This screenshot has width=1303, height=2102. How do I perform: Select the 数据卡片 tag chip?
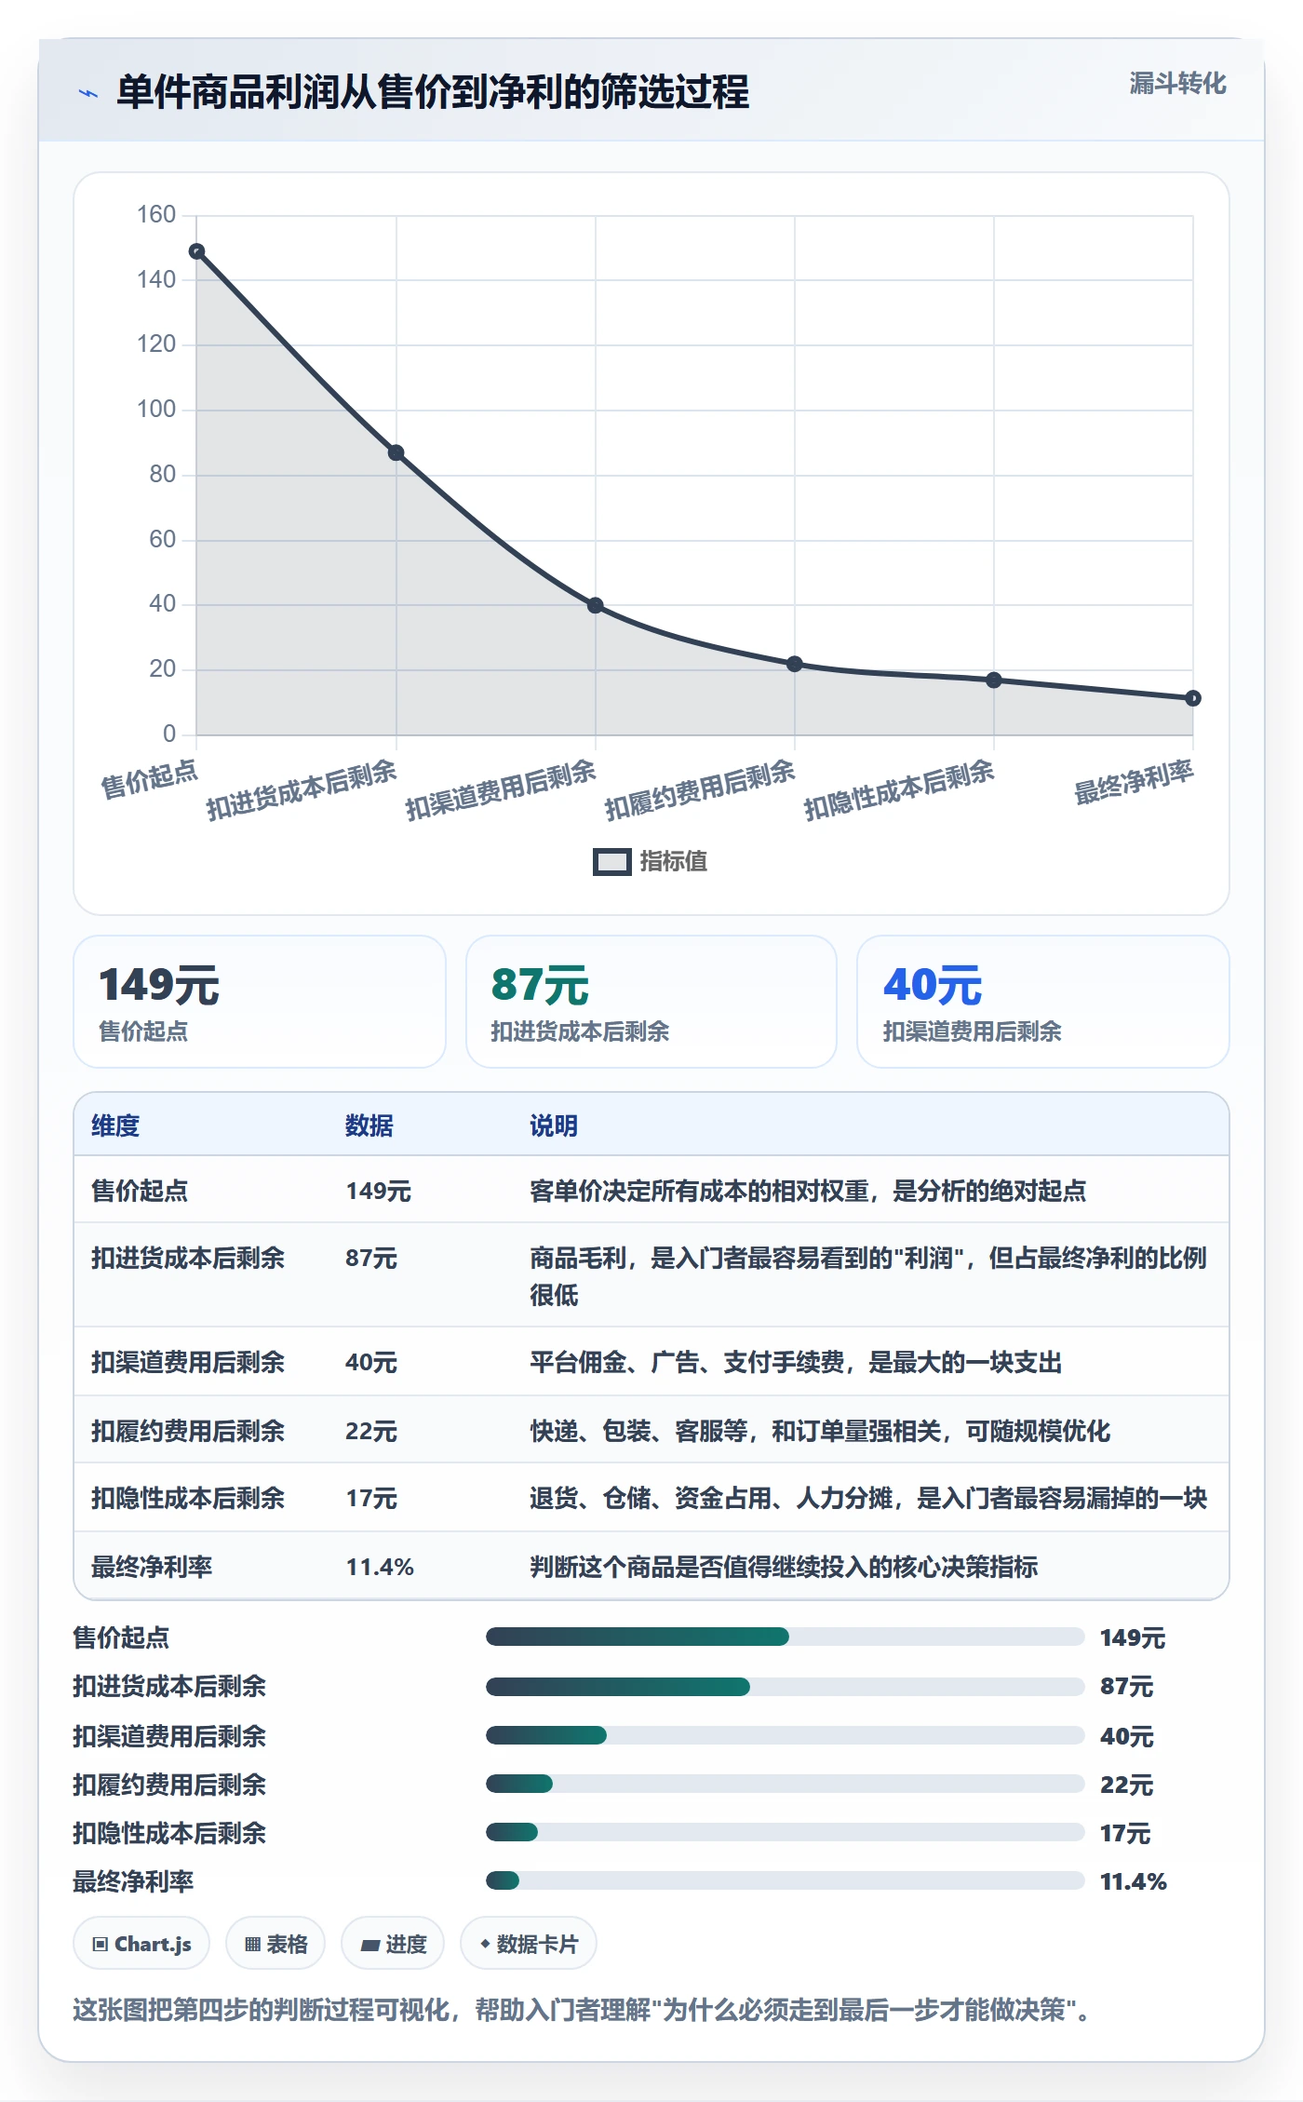click(x=529, y=1944)
